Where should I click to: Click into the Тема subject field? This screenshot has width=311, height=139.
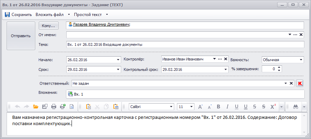coord(185,45)
